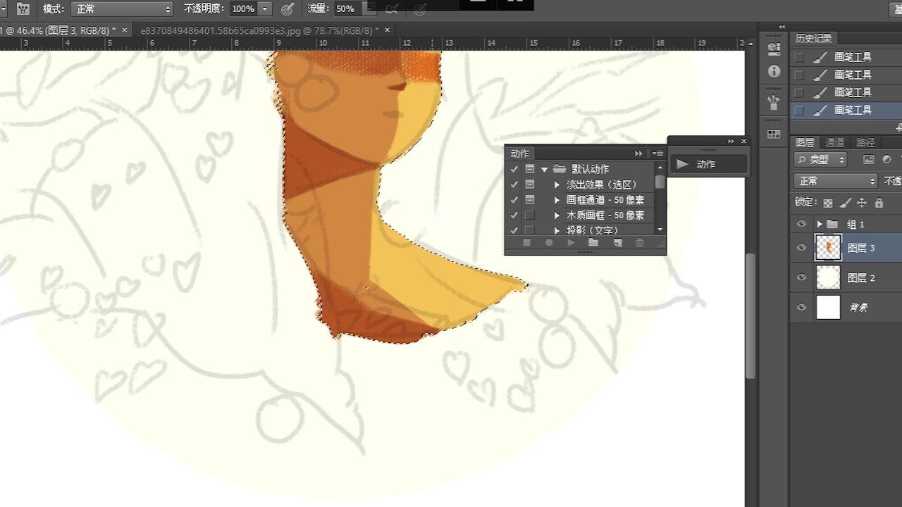Select the 图层 3 layer thumbnail
This screenshot has height=507, width=902.
829,248
